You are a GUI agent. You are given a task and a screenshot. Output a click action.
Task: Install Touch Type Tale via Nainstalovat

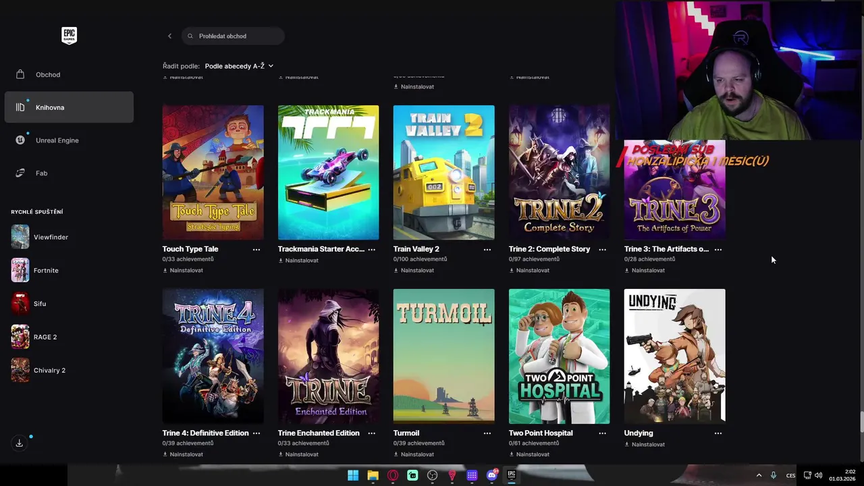click(x=183, y=270)
